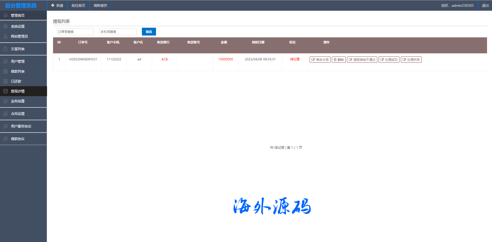Click 退出 to log out

click(485, 5)
